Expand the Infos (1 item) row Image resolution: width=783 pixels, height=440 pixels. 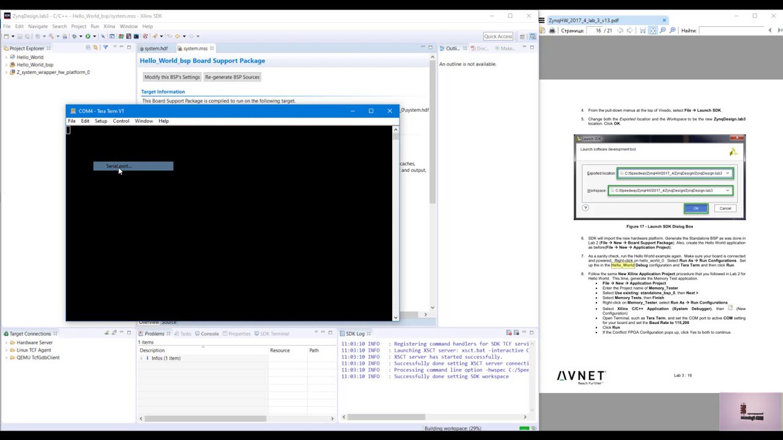[x=142, y=358]
